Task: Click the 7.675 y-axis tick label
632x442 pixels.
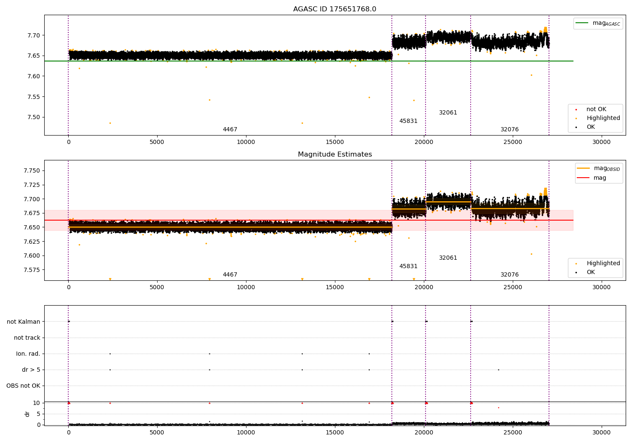Action: [32, 213]
